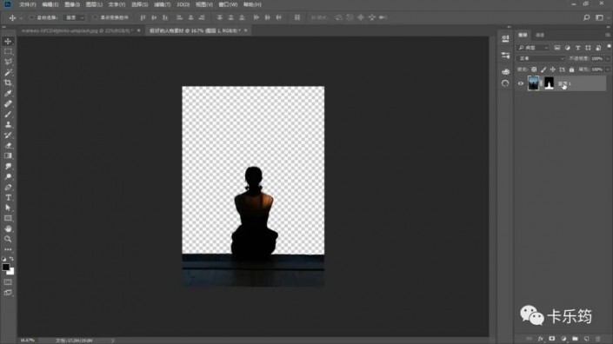Click the add layer style fx button

[540, 339]
